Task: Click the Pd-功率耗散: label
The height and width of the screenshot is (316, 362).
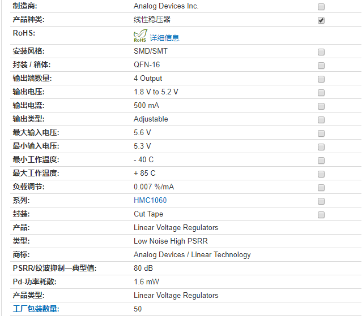Action: coord(35,282)
